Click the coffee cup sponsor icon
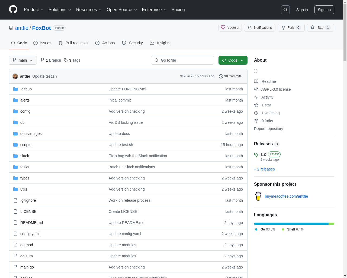The height and width of the screenshot is (278, 347). tap(258, 196)
